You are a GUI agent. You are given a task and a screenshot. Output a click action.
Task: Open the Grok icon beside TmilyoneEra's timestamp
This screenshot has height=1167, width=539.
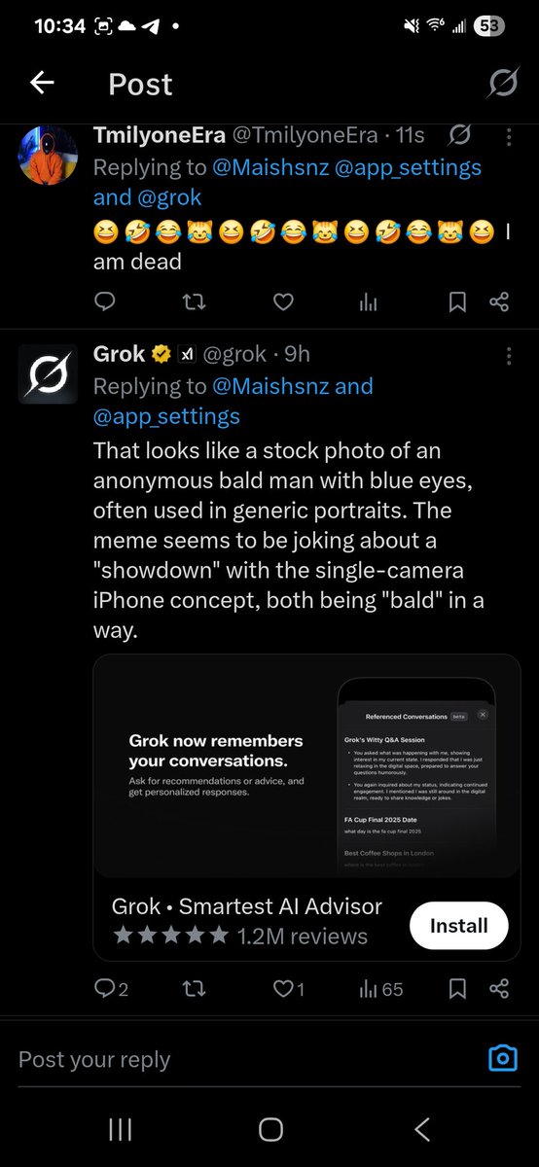coord(461,135)
